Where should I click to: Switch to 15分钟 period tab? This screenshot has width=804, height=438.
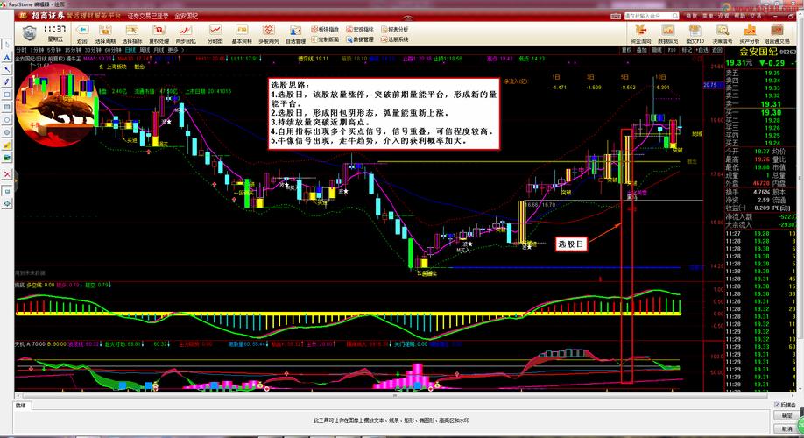tap(73, 50)
